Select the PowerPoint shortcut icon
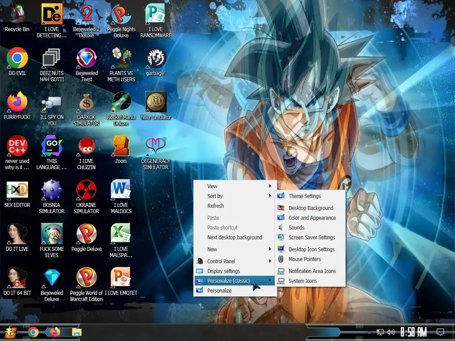Image resolution: width=455 pixels, height=341 pixels. [121, 278]
